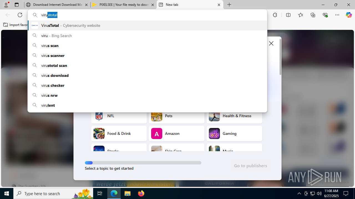Viewport: 355px width, 199px height.
Task: Open the network icon in tray
Action: (313, 193)
